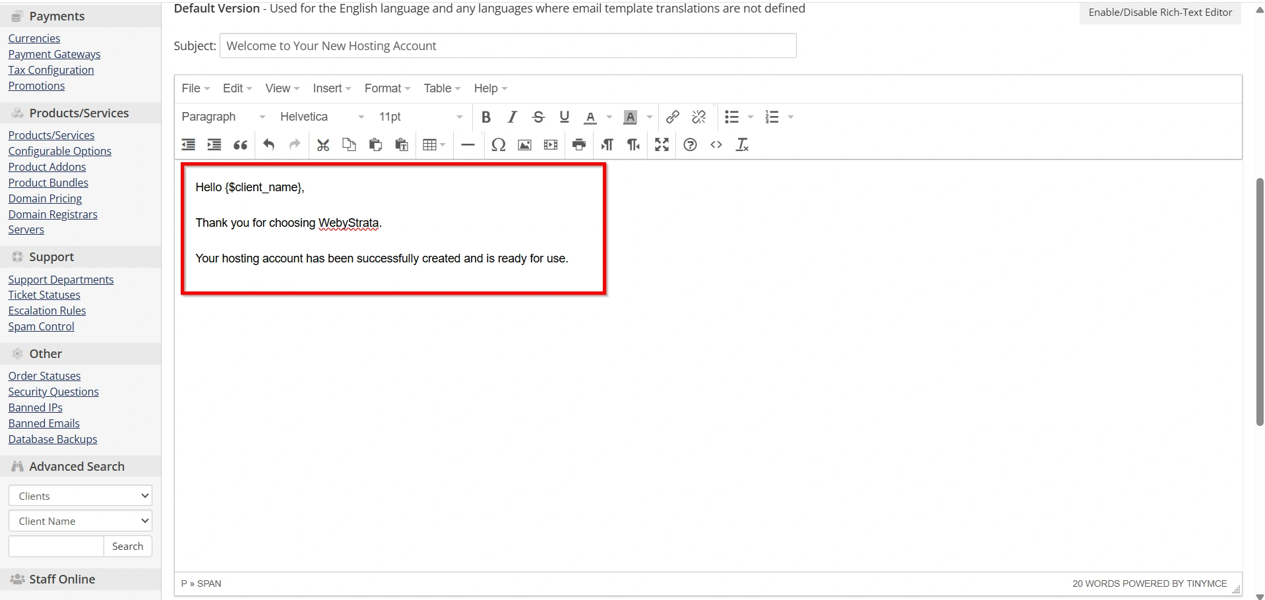Open the Edit menu
The width and height of the screenshot is (1265, 600).
tap(237, 88)
